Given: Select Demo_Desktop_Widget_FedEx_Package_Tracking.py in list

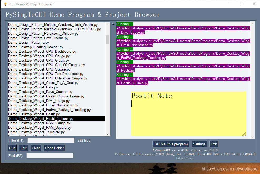Looking at the screenshot, I should point(57,110).
